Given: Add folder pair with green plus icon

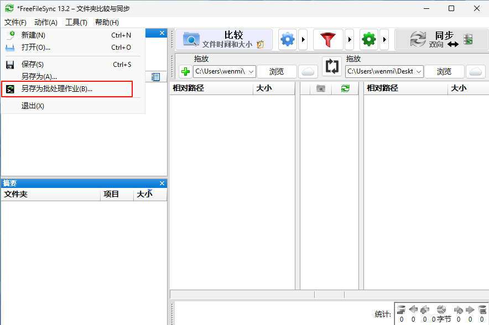Looking at the screenshot, I should point(186,72).
